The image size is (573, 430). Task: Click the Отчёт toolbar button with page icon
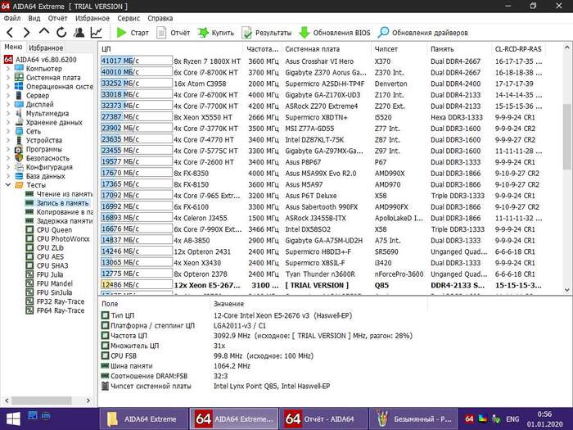(173, 33)
